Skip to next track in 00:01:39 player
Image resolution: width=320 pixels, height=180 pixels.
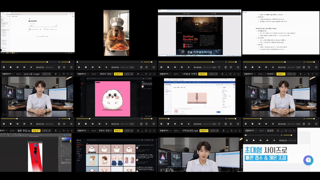pos(24,124)
